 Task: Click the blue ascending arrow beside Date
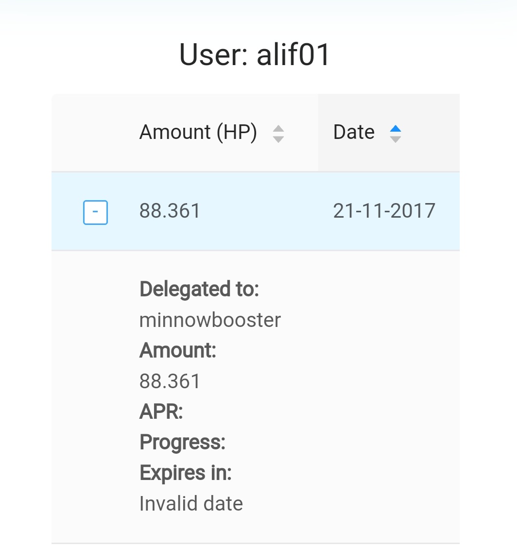396,129
